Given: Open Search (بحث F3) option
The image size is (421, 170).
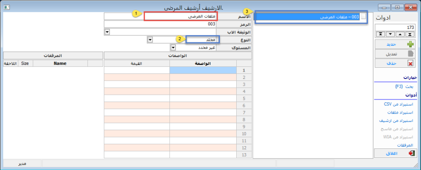Looking at the screenshot, I should pyautogui.click(x=404, y=86).
